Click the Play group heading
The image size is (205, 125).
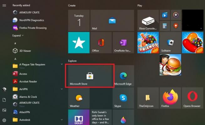pyautogui.click(x=139, y=6)
